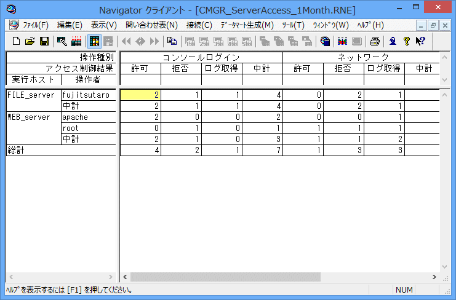Image resolution: width=456 pixels, height=300 pixels.
Task: Open the ﾃﾞｰﾀﾏｰﾄ生成(M) menu
Action: 247,25
